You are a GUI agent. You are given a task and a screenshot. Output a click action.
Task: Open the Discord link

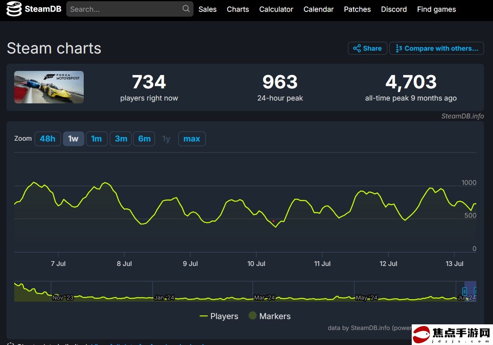coord(394,9)
